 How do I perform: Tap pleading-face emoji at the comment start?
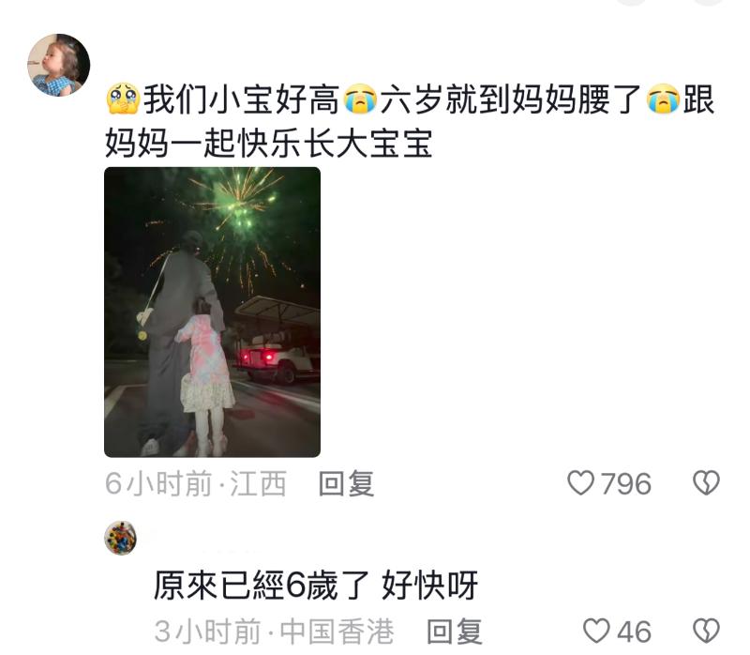[123, 99]
